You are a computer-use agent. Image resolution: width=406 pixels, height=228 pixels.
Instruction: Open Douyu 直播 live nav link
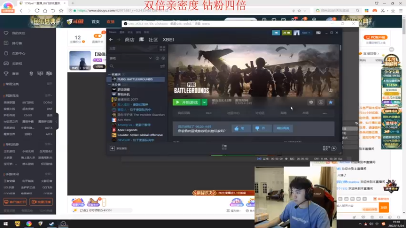pyautogui.click(x=111, y=22)
